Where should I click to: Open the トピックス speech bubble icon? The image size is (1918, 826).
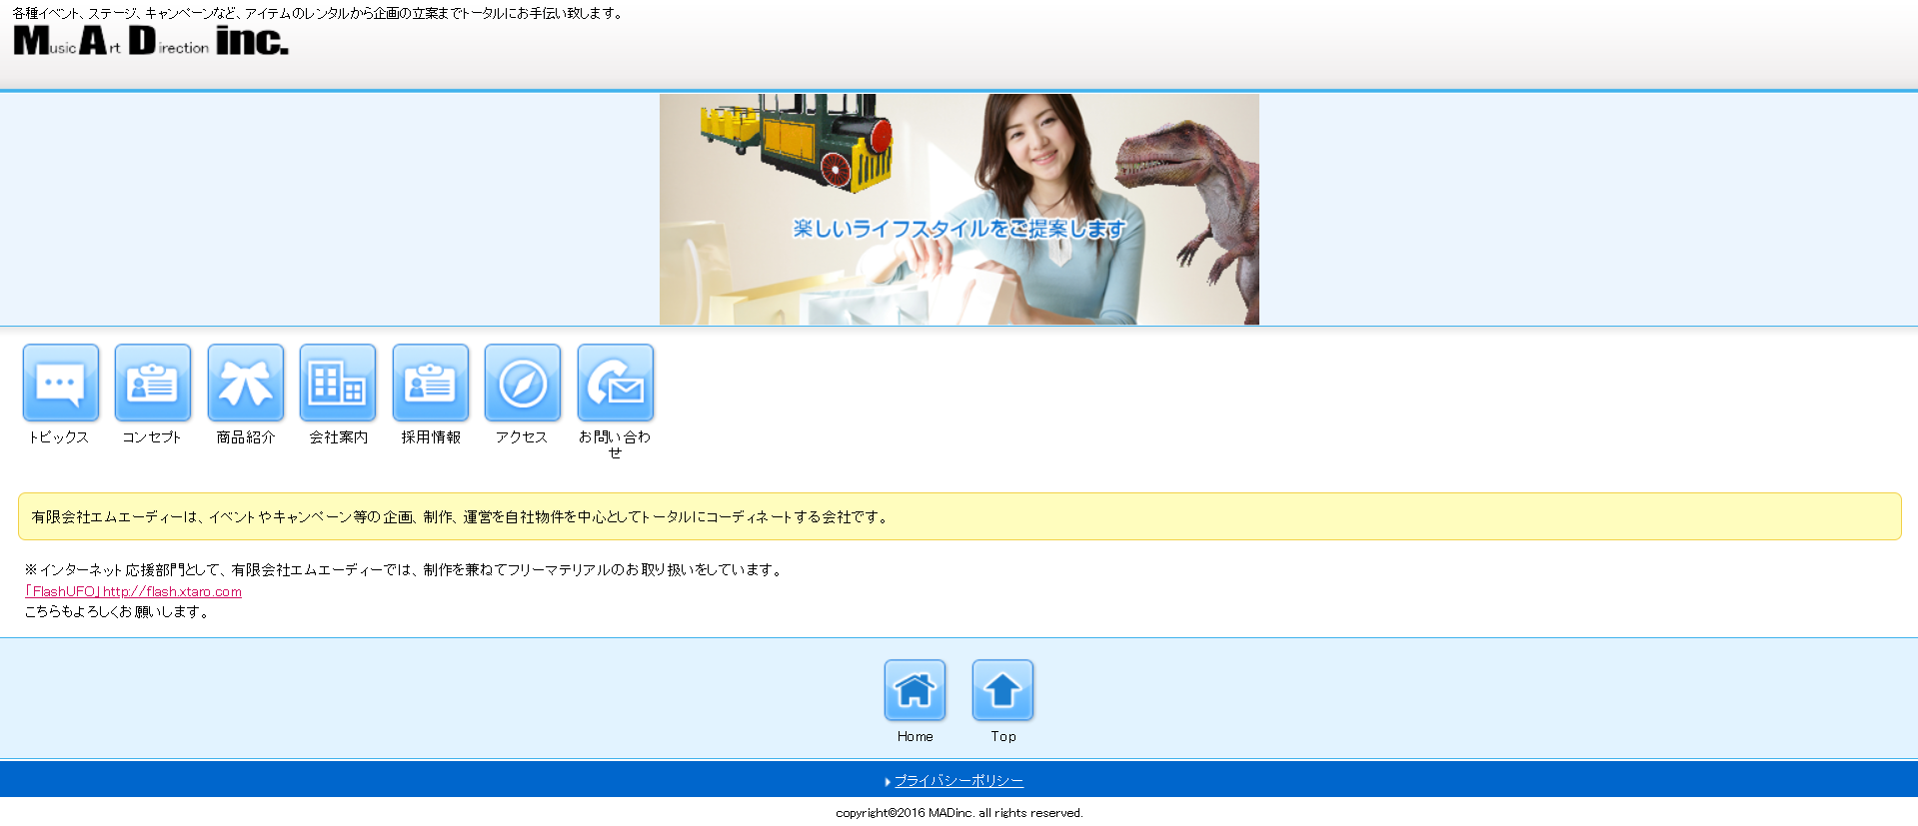pos(61,383)
